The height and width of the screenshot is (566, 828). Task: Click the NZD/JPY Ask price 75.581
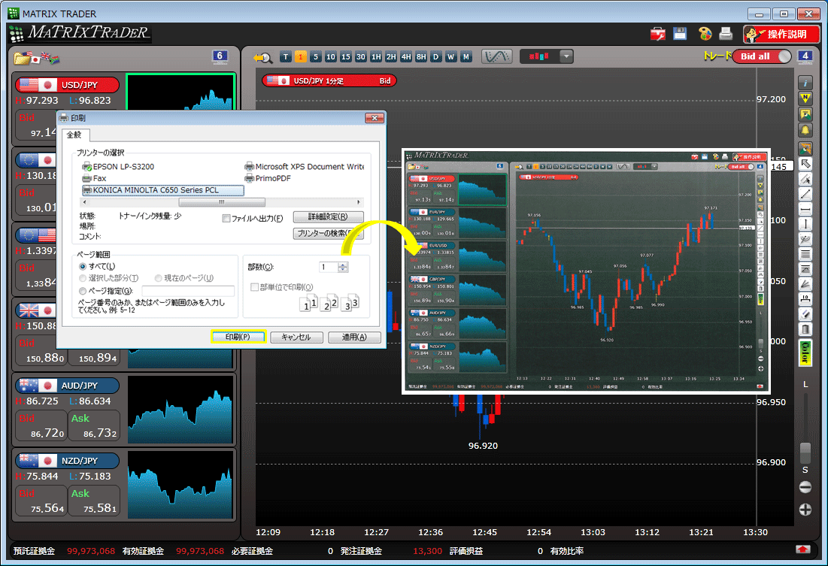point(95,501)
